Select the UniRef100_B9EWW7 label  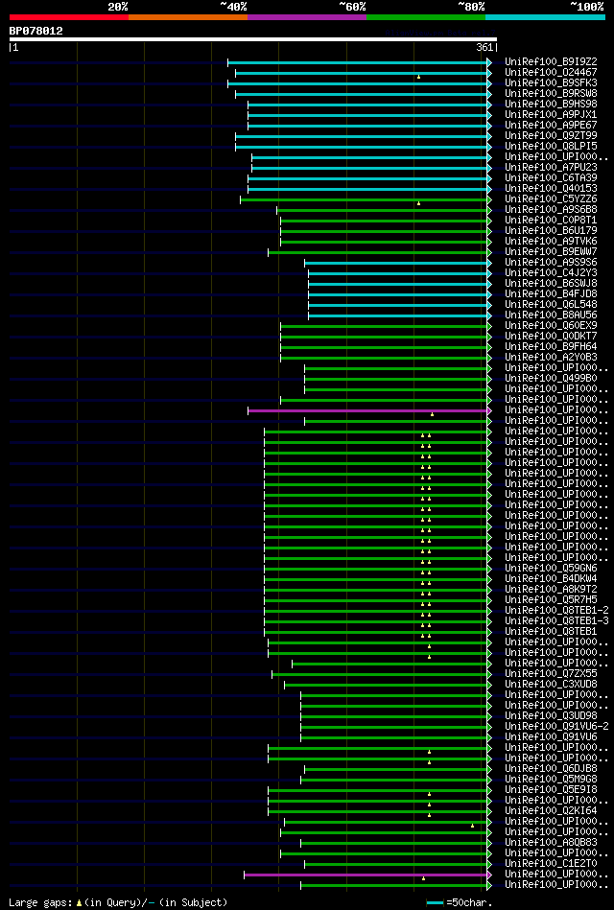click(x=552, y=252)
